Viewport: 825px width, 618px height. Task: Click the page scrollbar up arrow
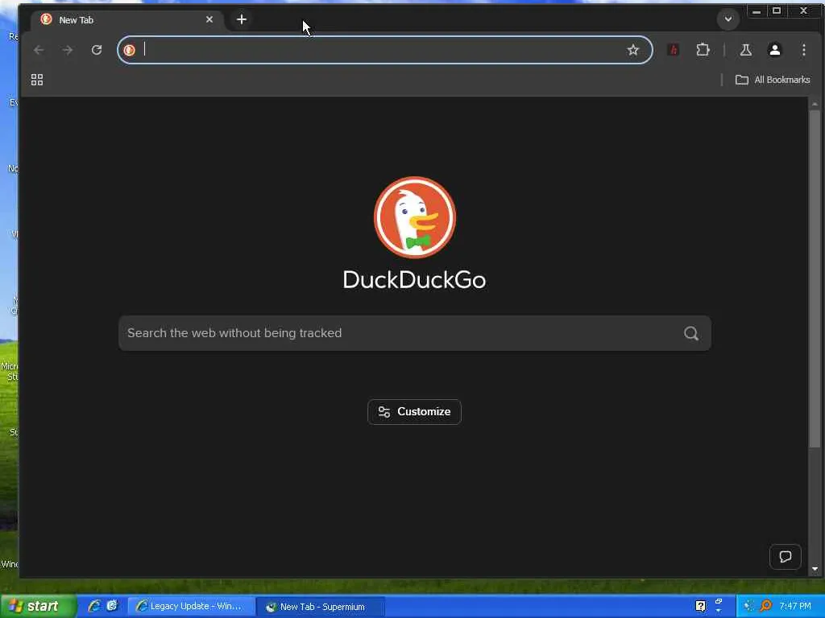(815, 104)
